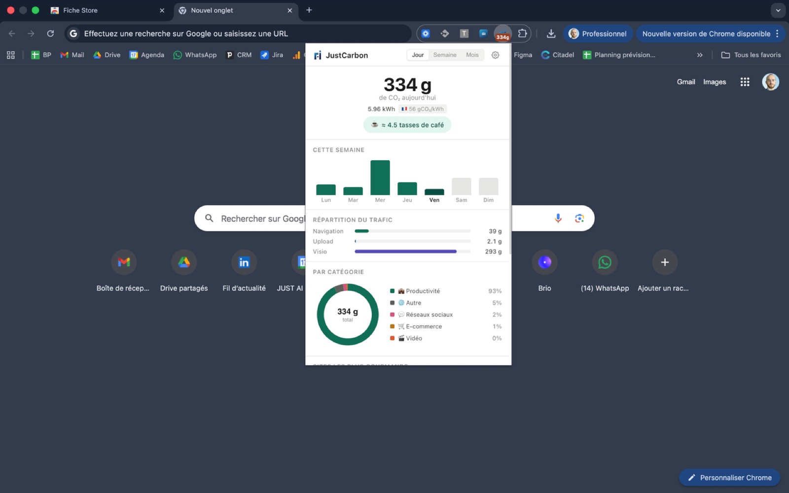The height and width of the screenshot is (493, 789).
Task: Switch to the Fiche Store tab
Action: coord(108,10)
